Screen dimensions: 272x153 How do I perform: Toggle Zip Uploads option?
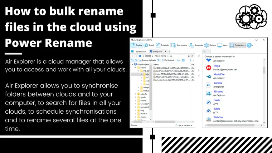[x=168, y=60]
